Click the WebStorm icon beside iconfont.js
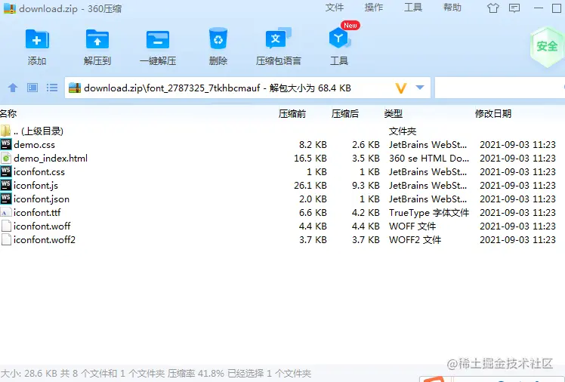The height and width of the screenshot is (382, 565). (x=6, y=185)
